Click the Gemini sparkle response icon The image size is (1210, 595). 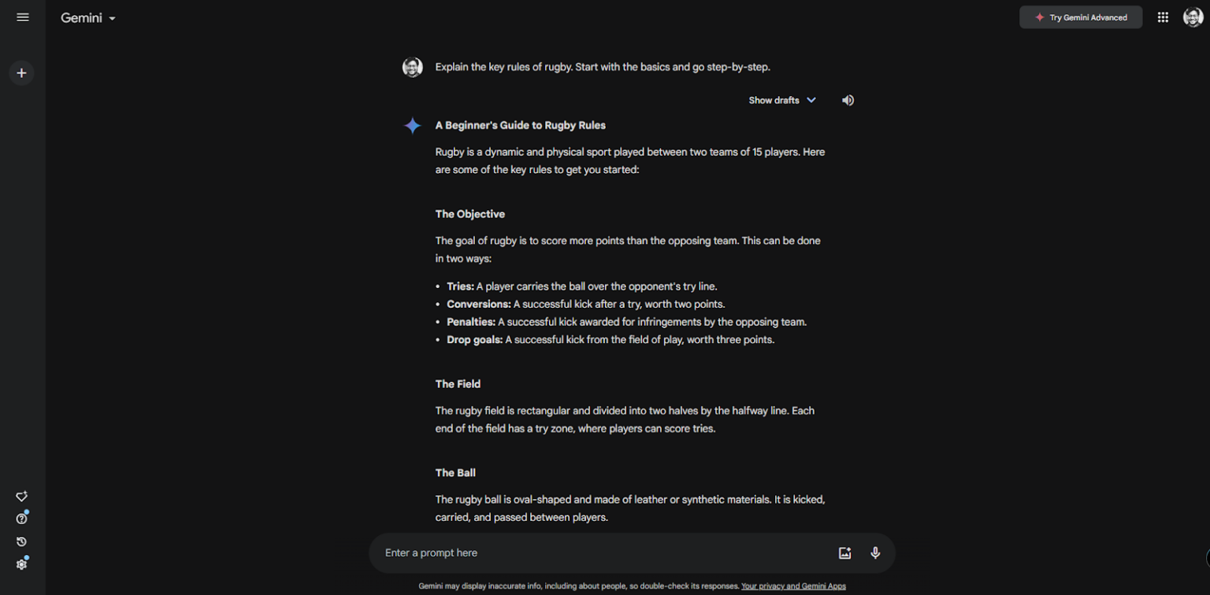pyautogui.click(x=413, y=126)
